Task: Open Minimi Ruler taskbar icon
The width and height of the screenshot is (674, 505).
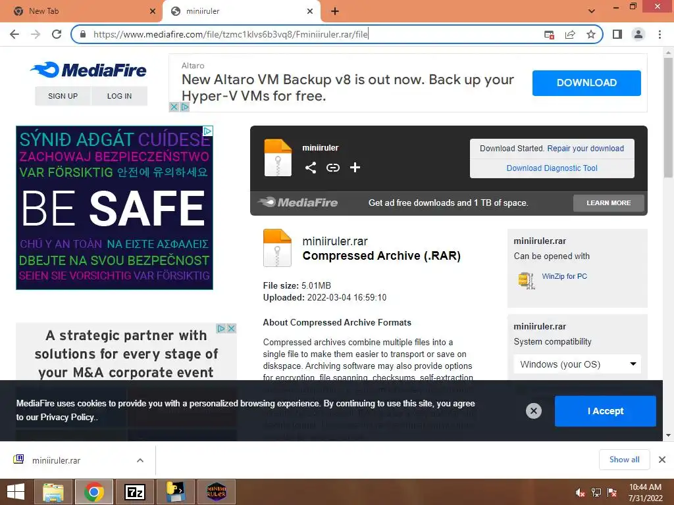Action: [216, 492]
